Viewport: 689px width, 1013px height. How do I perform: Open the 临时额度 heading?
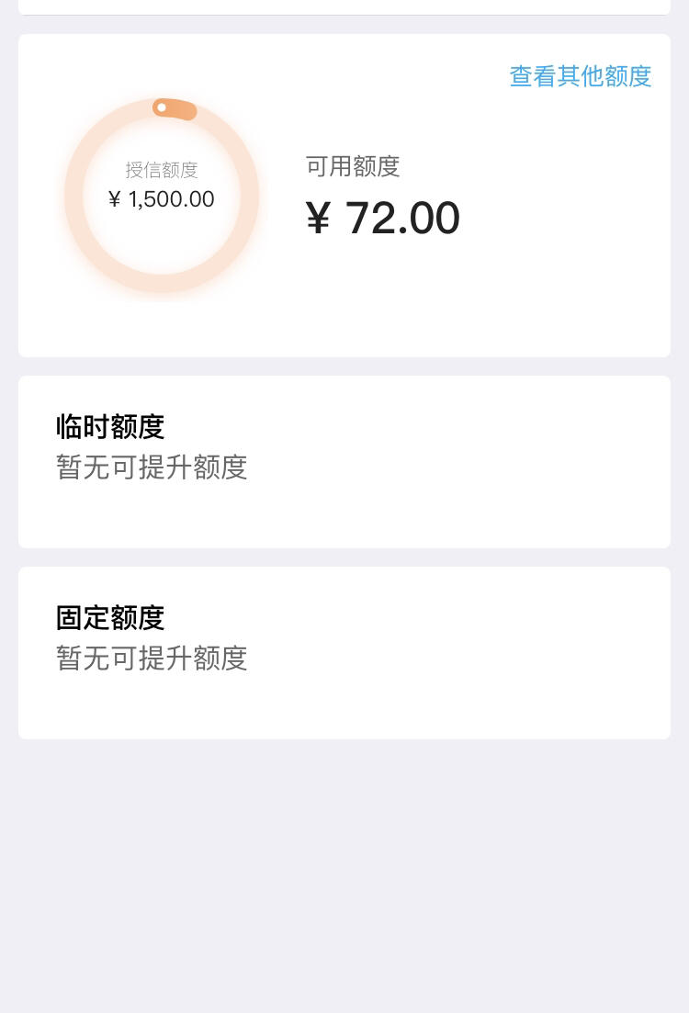coord(110,426)
